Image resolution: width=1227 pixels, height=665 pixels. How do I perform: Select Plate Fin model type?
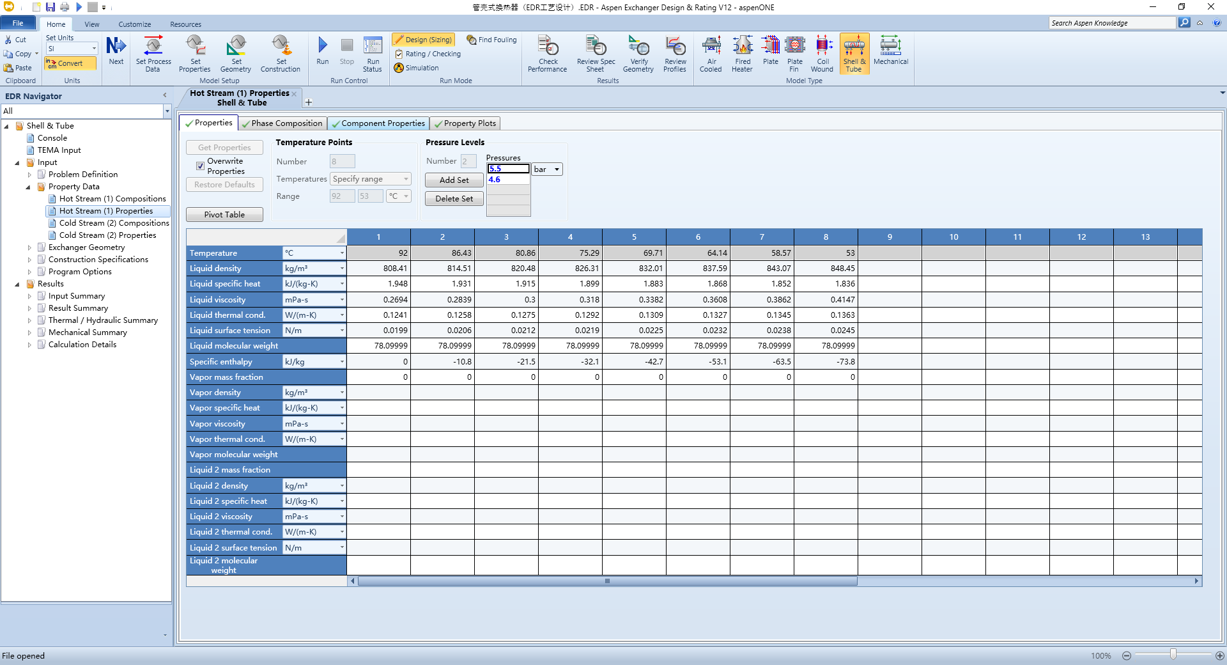(x=795, y=54)
